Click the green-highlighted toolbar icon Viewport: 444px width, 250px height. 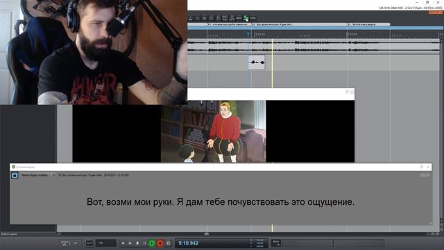click(246, 18)
